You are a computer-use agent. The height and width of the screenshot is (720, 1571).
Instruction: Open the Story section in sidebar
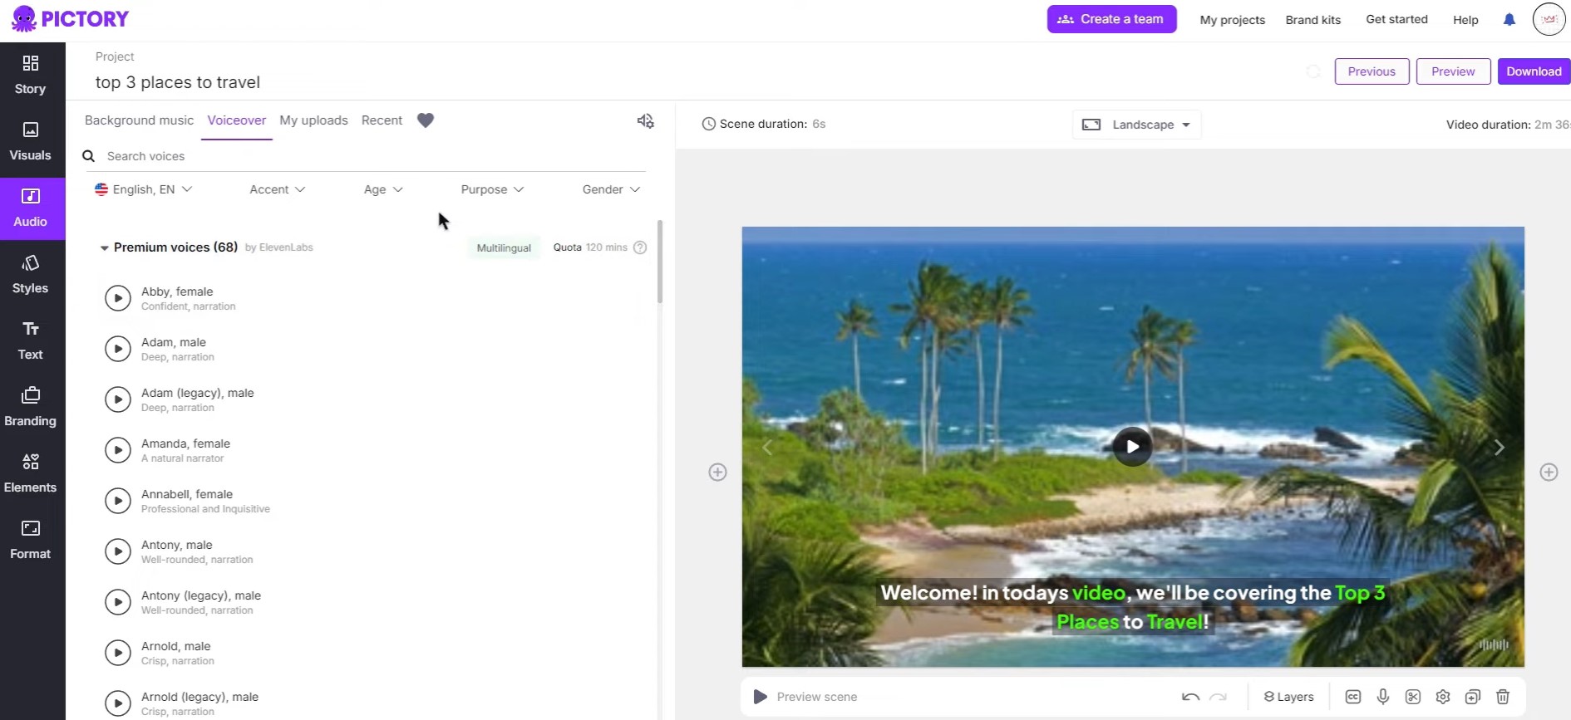(31, 75)
